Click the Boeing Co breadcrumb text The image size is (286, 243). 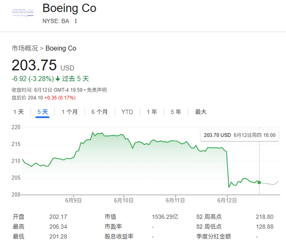point(61,48)
